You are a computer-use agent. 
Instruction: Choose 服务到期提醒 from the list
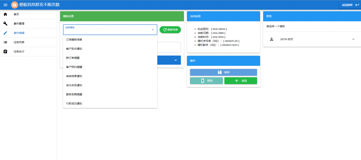pos(110,94)
